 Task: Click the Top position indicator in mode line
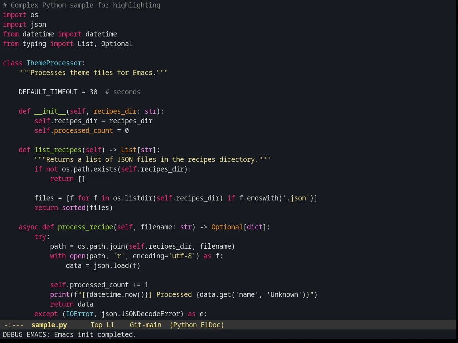click(x=96, y=325)
